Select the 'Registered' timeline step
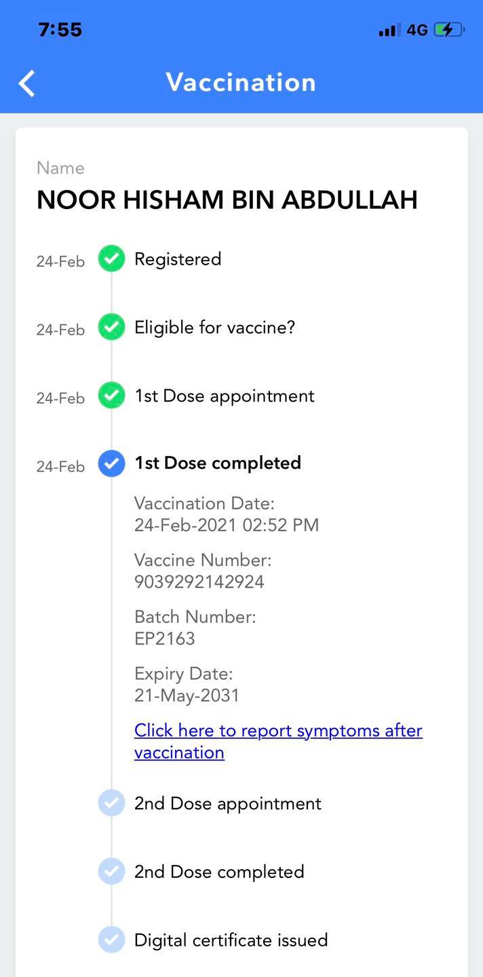Screen dimensions: 483x977 pyautogui.click(x=178, y=258)
